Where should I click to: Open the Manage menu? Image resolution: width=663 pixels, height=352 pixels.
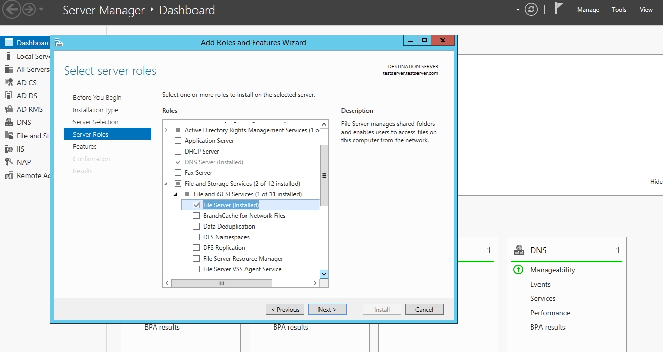click(588, 10)
